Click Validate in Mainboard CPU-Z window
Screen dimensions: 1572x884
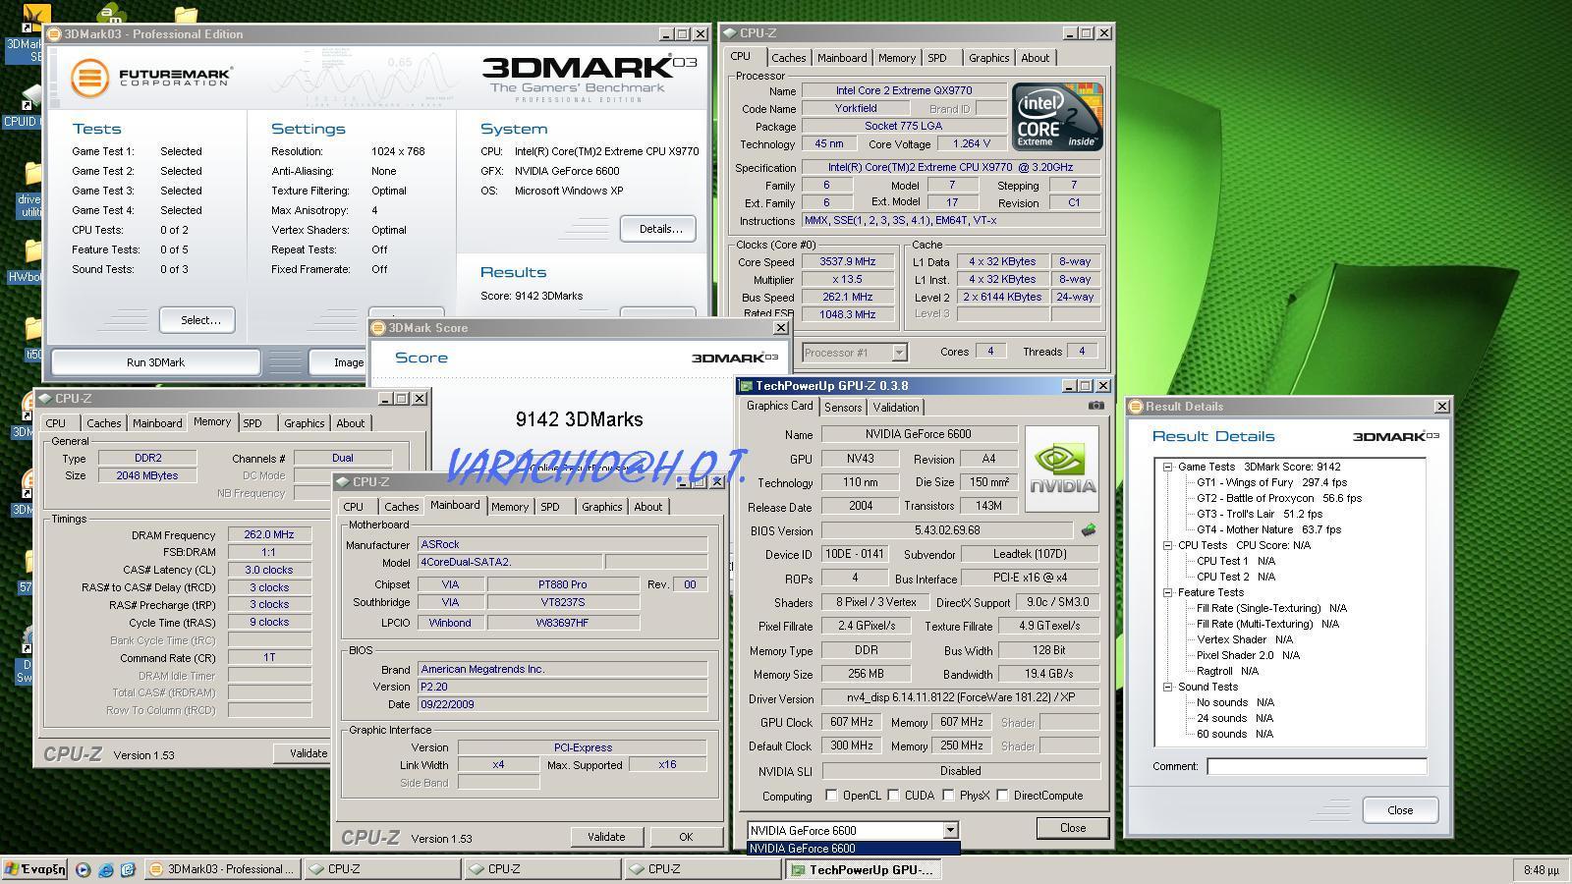click(x=606, y=837)
